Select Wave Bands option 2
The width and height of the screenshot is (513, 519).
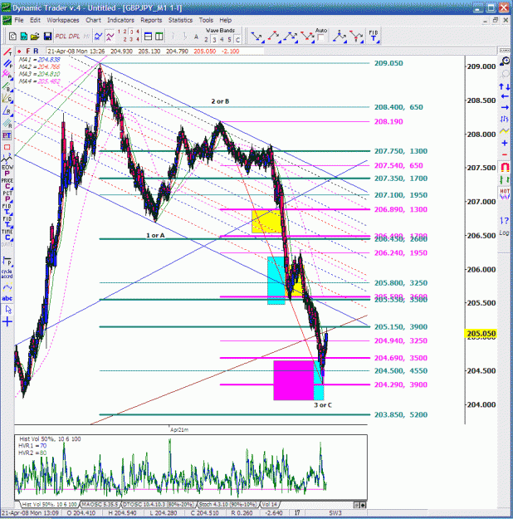click(x=206, y=40)
